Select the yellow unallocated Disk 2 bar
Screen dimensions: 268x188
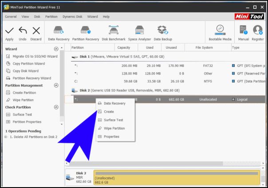click(x=177, y=177)
